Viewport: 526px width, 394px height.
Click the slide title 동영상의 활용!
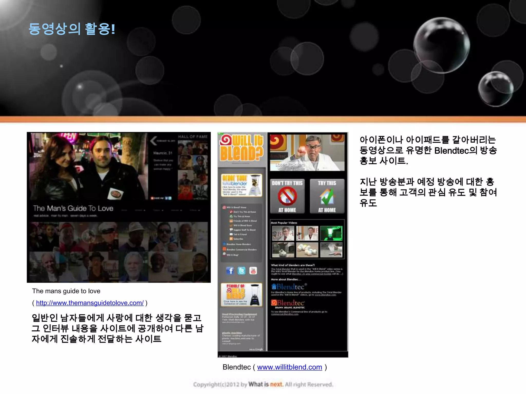tap(72, 29)
